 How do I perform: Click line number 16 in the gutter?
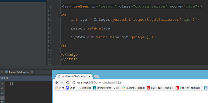[x=49, y=37]
